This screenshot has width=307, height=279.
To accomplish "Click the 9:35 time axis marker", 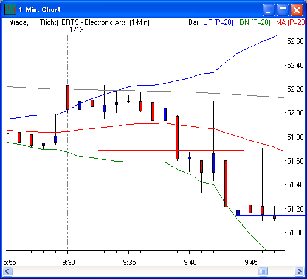I will 129,263.
